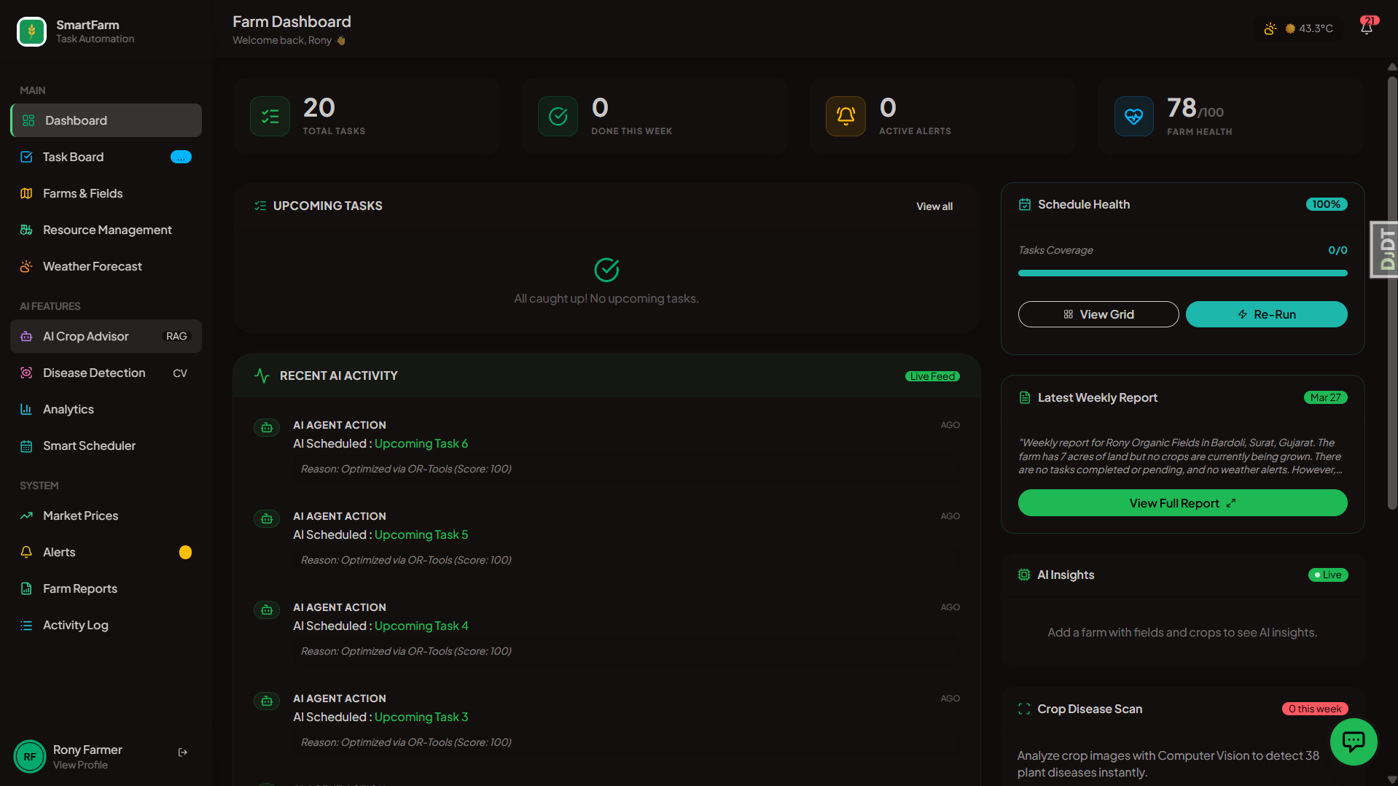The height and width of the screenshot is (786, 1398).
Task: Click the SmartFarm logo icon
Action: click(x=31, y=31)
